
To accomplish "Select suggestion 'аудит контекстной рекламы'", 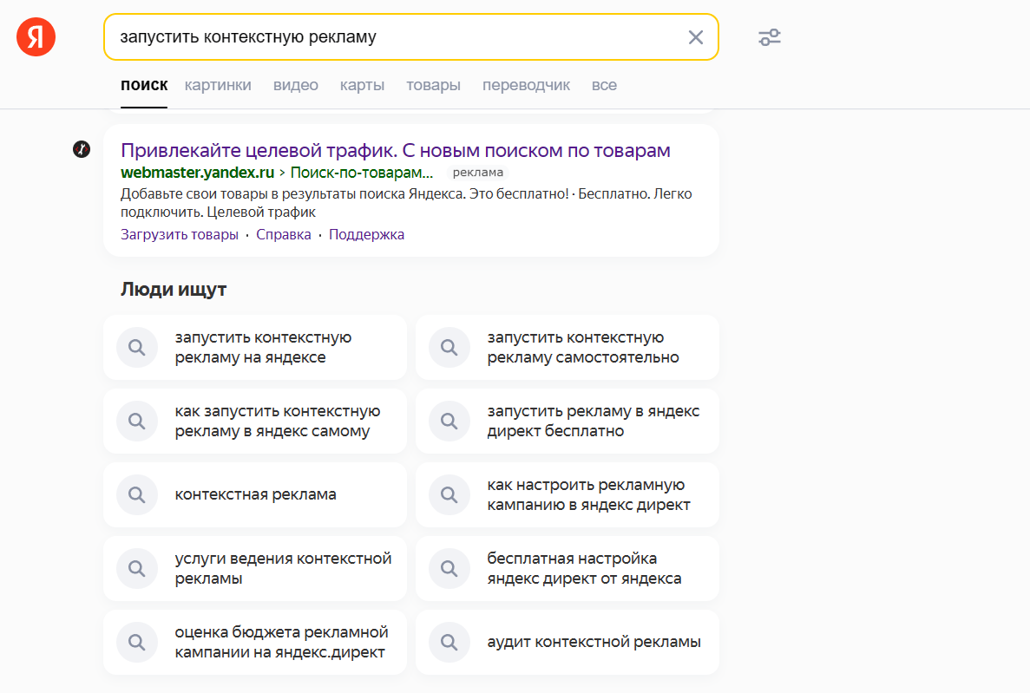I will point(567,642).
